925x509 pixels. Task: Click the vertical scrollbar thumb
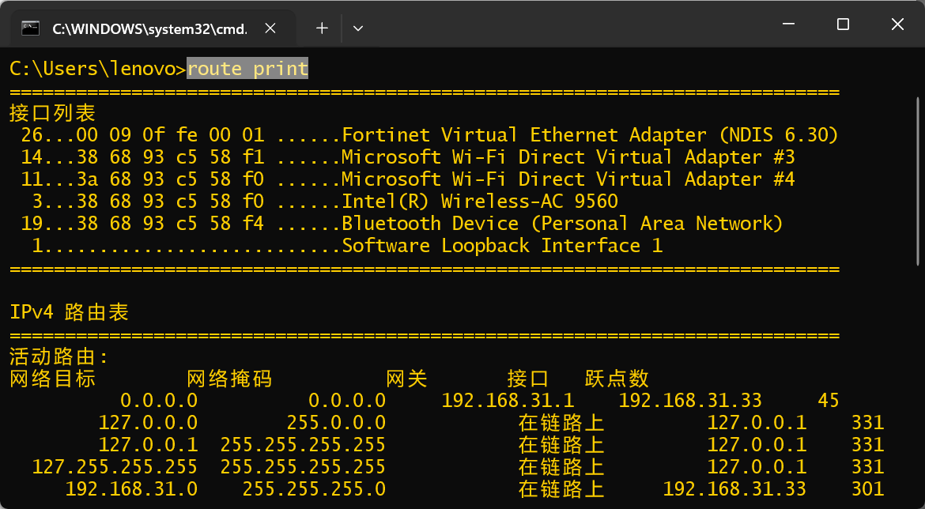click(x=918, y=158)
